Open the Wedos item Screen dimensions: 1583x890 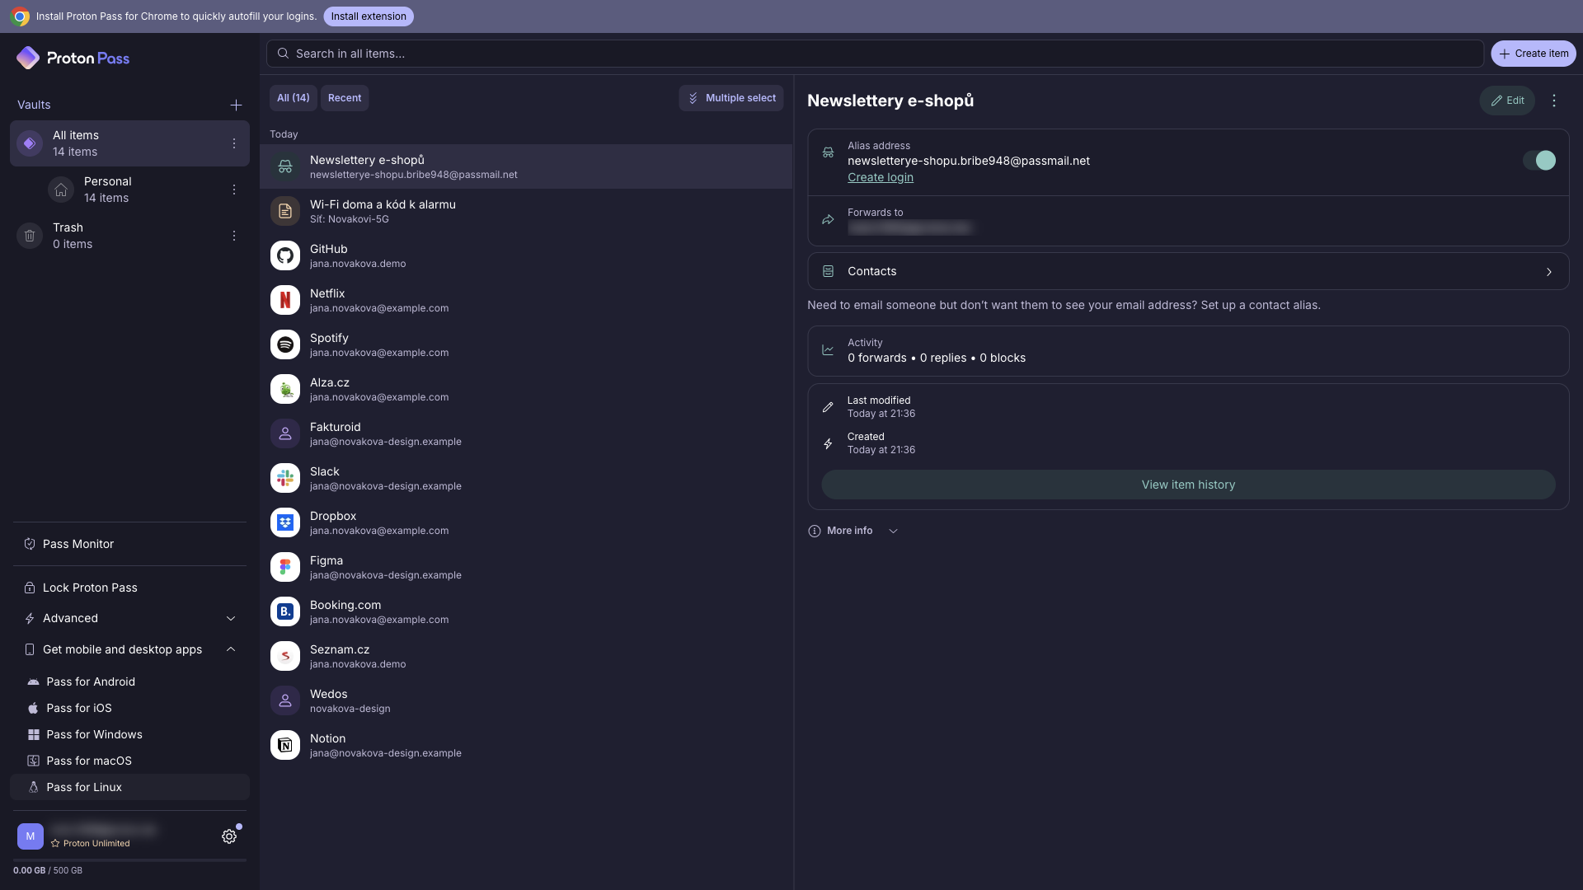pyautogui.click(x=526, y=700)
